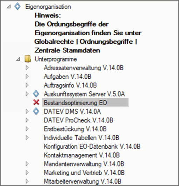The image size is (179, 186).
Task: Expand Auftragsinfo V.14.0B arrow
Action: pyautogui.click(x=27, y=85)
